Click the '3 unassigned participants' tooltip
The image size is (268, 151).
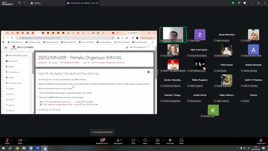(x=102, y=132)
